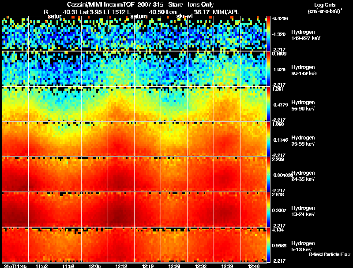Screen dimensions: 353x268
Task: Open the 24-35 keV image panel at 12:05
Action: point(95,174)
